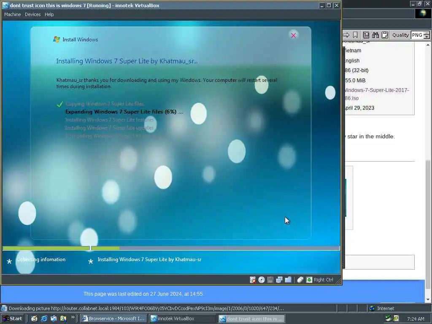432x324 pixels.
Task: Click the Start button on taskbar
Action: tap(13, 319)
